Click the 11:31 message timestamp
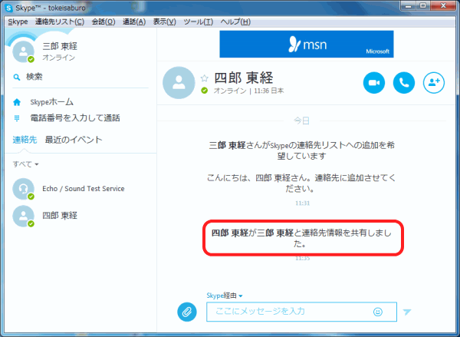 303,203
